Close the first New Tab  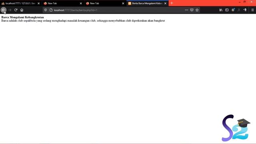click(x=81, y=3)
